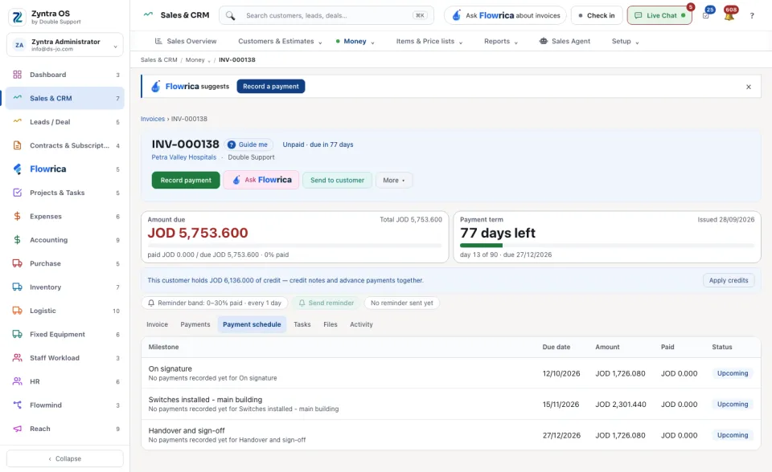Click the green Record payment button
Screen dimensions: 772x472
(x=186, y=180)
